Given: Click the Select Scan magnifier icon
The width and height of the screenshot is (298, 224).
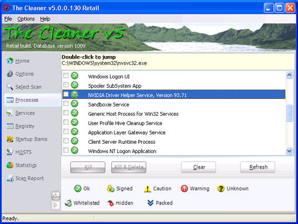Looking at the screenshot, I should [x=10, y=86].
